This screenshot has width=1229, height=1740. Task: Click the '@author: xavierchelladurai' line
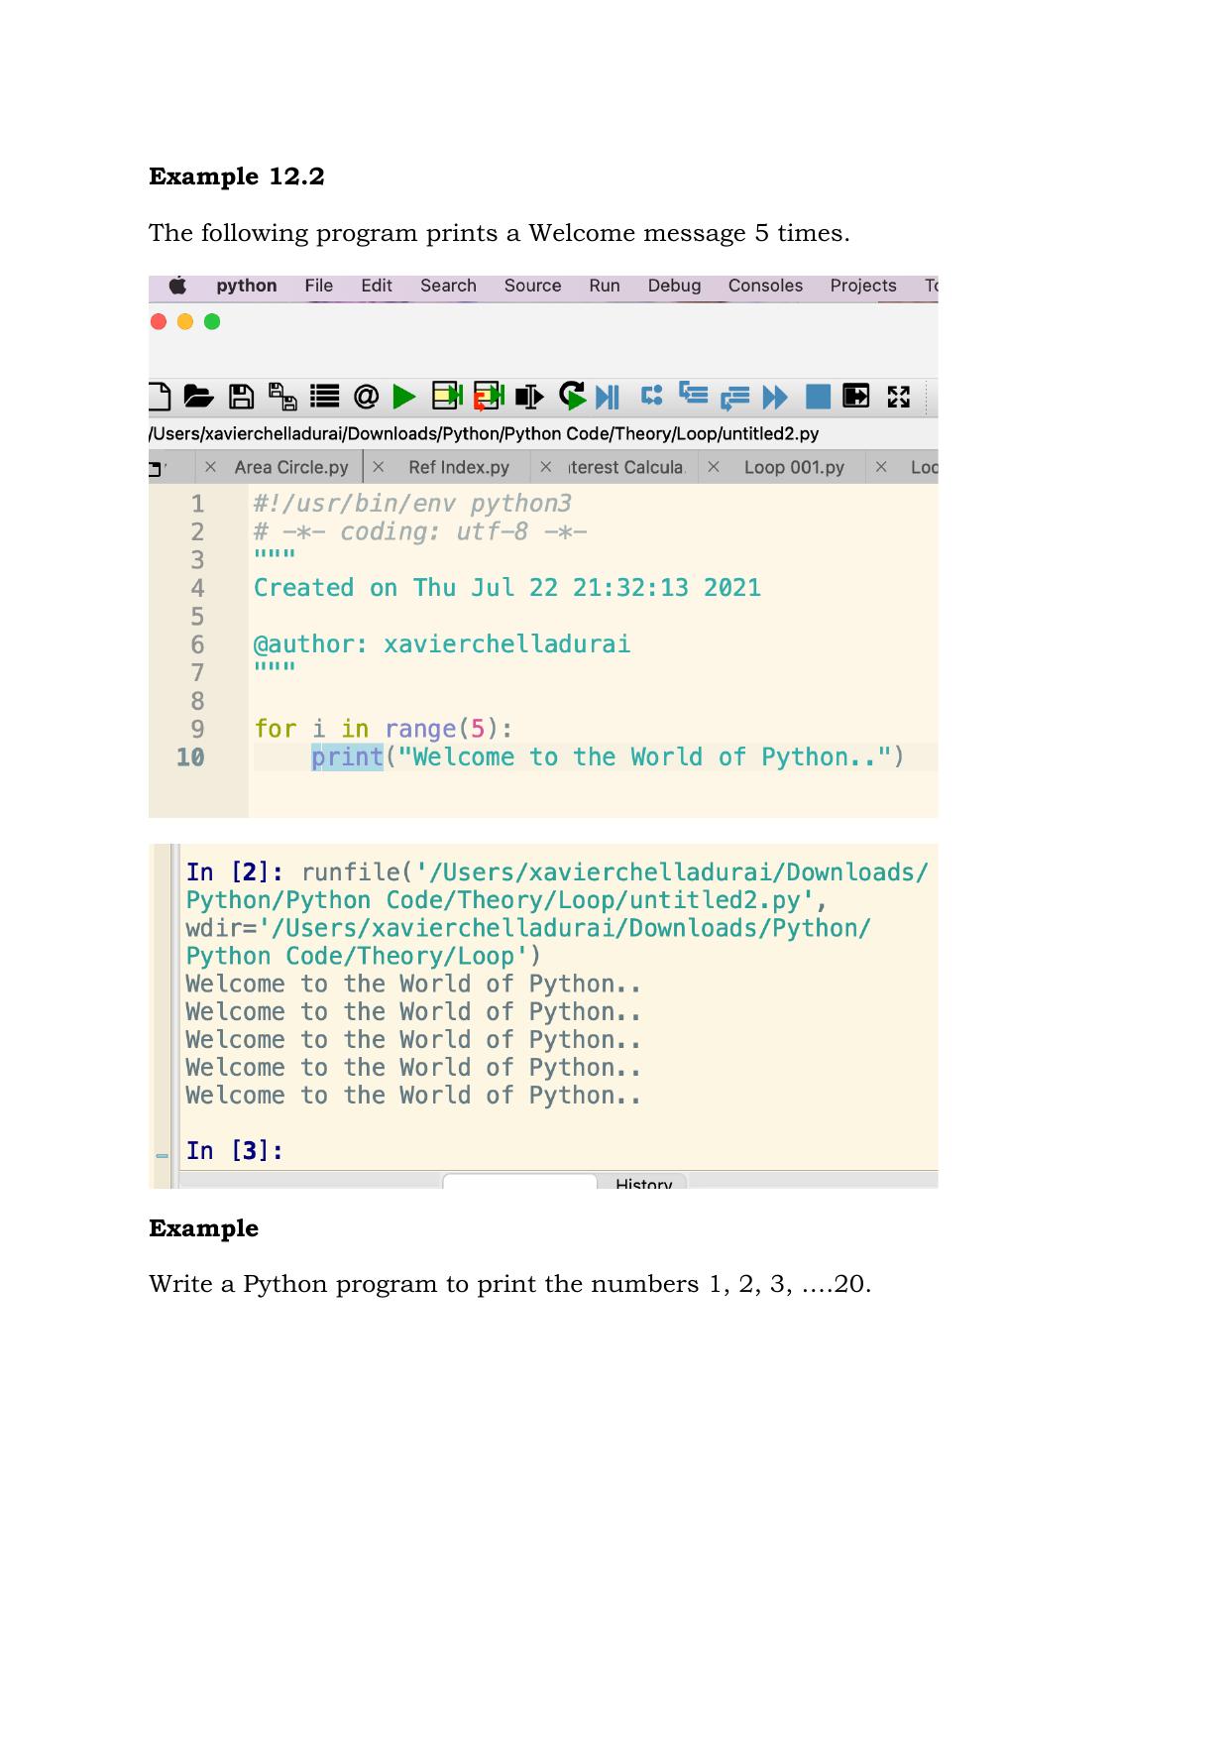click(x=442, y=644)
